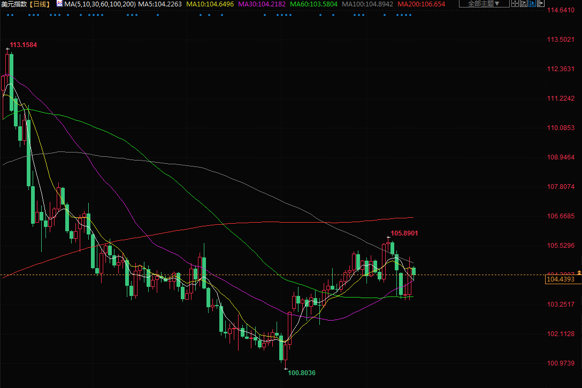Toggle the blue scroll-to-latest chart icon
The width and height of the screenshot is (582, 388).
click(532, 4)
